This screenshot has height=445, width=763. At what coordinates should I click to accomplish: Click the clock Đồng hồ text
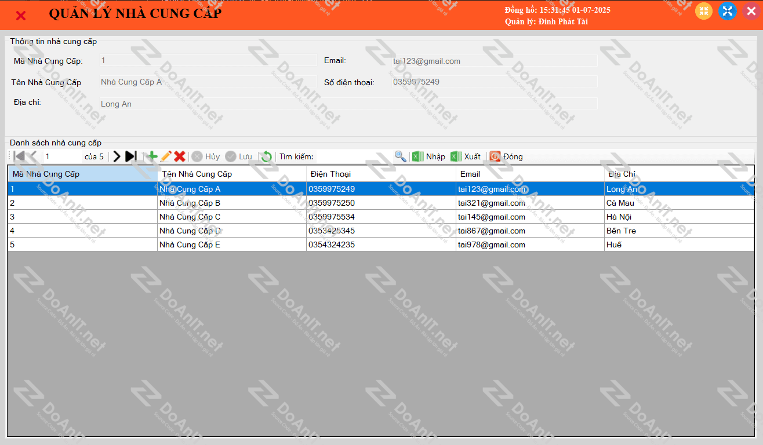click(558, 10)
